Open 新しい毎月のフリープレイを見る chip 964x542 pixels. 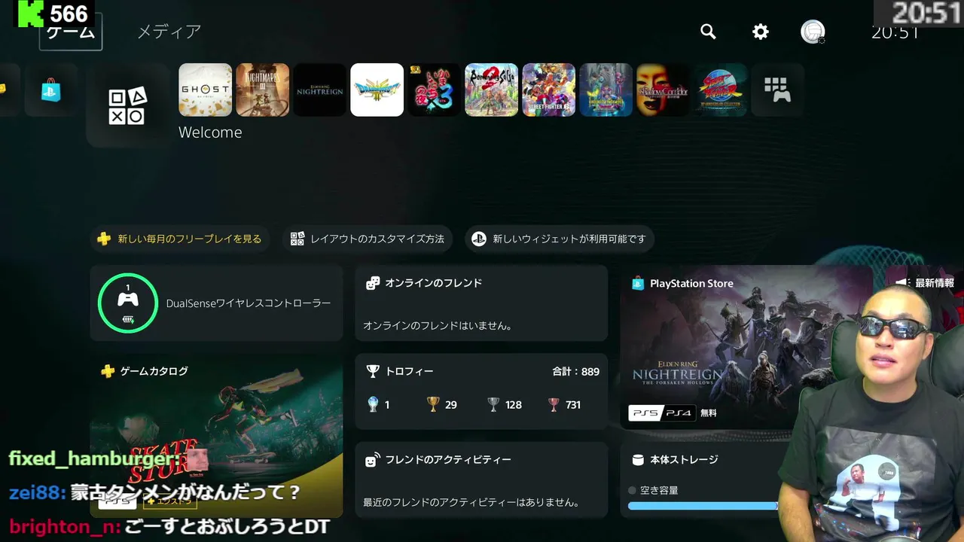pos(180,239)
